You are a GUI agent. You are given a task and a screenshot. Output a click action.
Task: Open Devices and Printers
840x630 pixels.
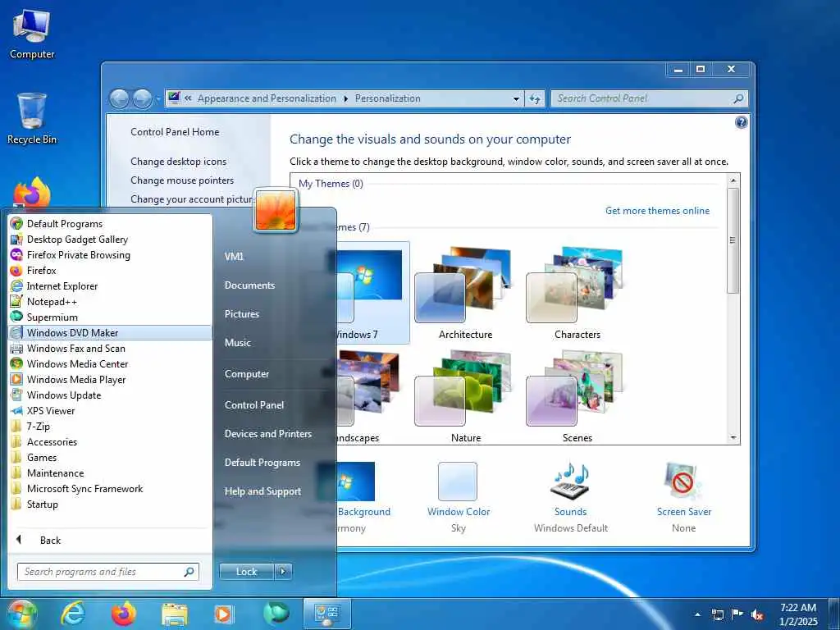[x=268, y=433]
